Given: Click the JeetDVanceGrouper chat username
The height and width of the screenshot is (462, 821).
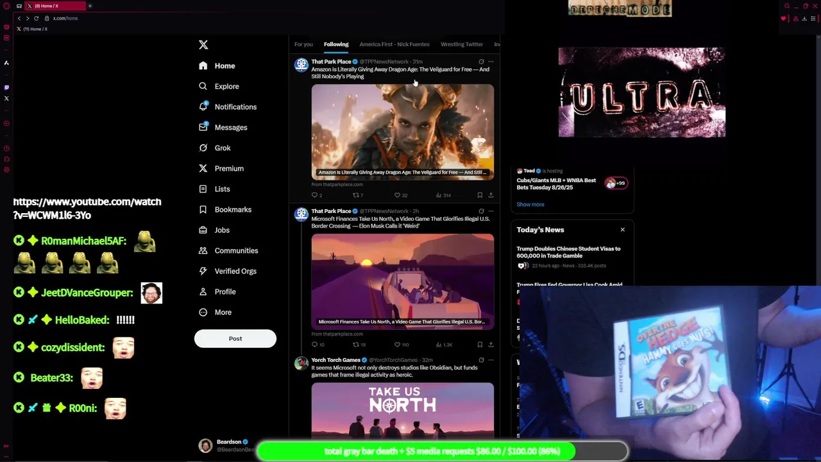Looking at the screenshot, I should point(87,293).
